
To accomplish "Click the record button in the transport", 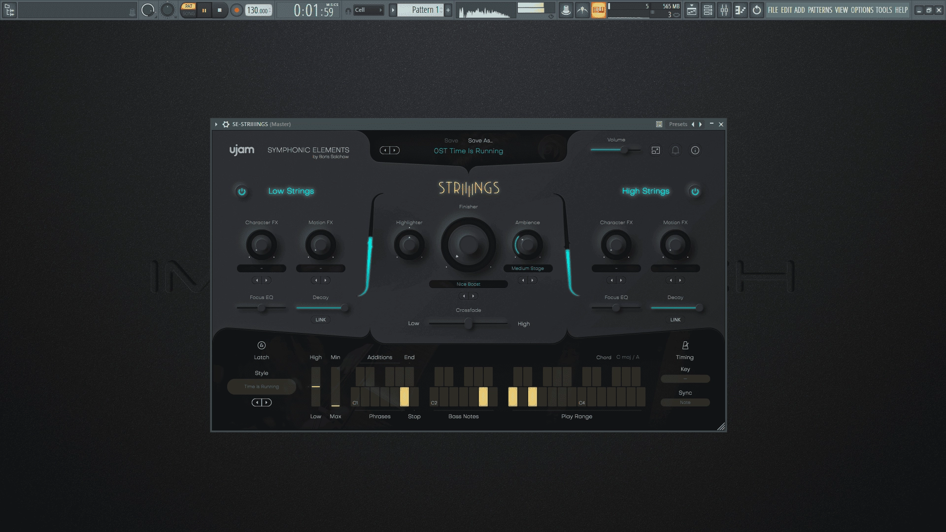I will tap(236, 10).
